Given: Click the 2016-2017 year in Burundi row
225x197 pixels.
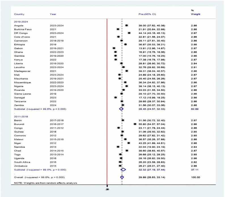Looking at the screenshot, I should (57, 124).
